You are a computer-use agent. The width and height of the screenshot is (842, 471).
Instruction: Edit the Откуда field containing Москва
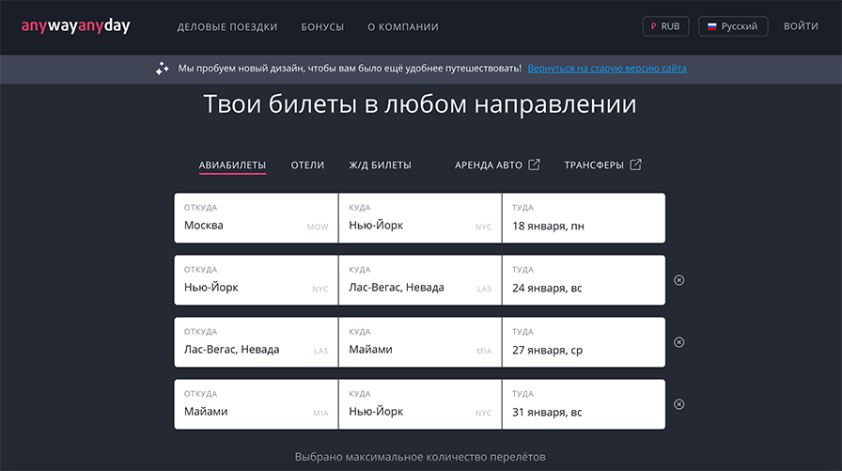pos(256,218)
